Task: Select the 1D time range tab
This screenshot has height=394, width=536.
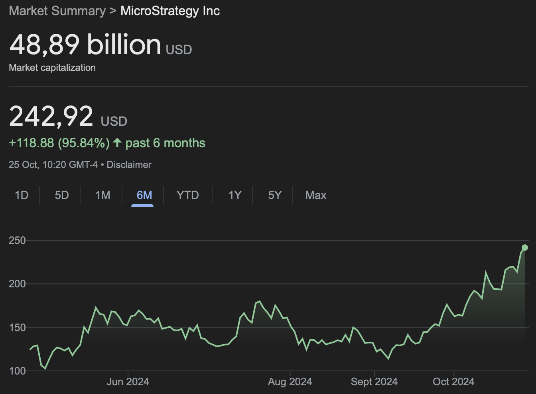Action: (x=22, y=195)
